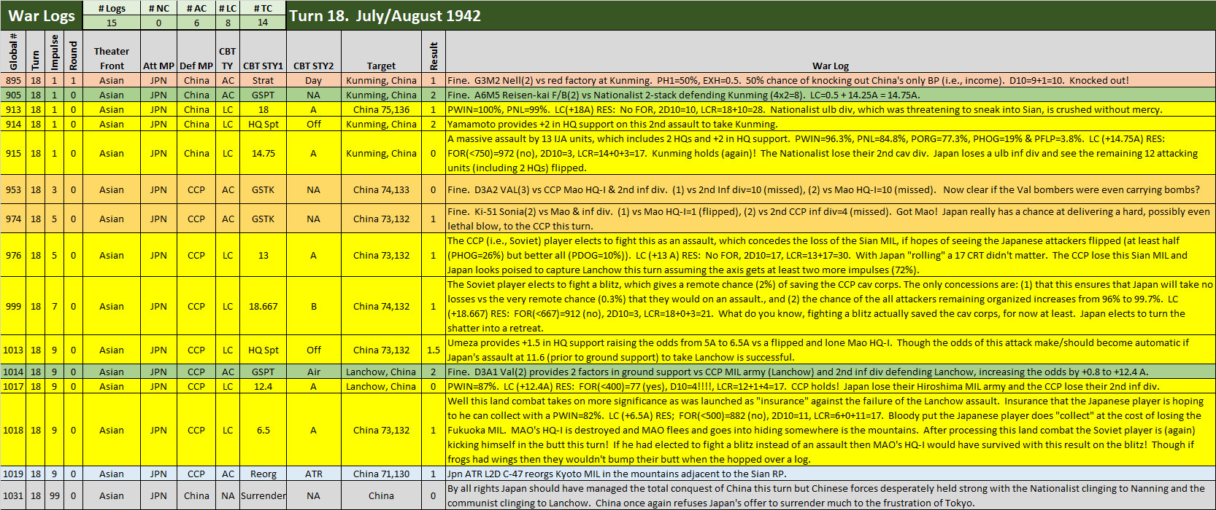
Task: Click the Kunming, China target in row 905
Action: point(381,95)
